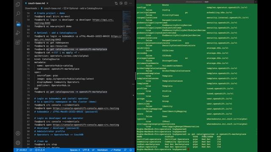Viewport: 271px width, 152px height.
Task: Open Problems via errors and warnings count
Action: tap(40, 150)
